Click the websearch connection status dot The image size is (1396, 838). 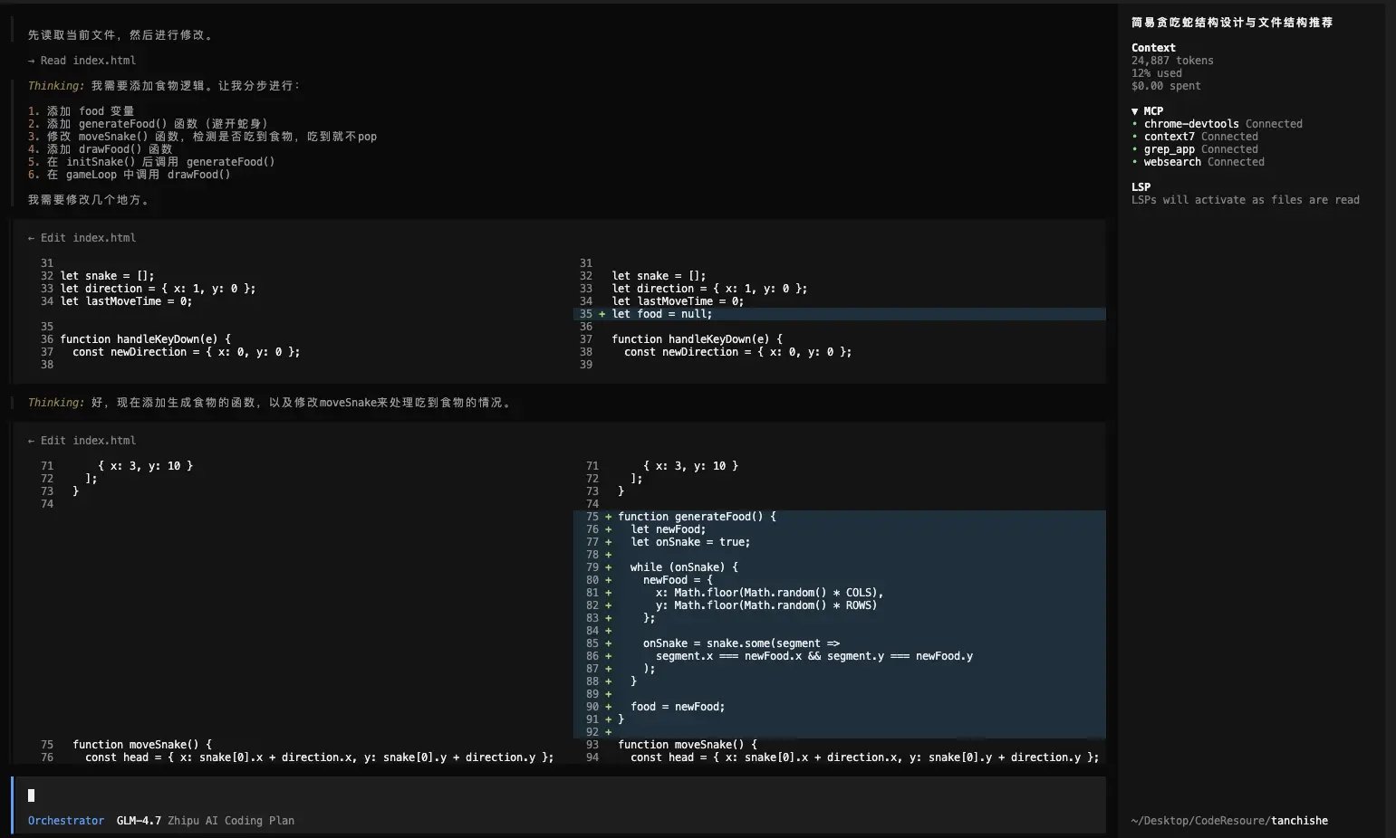[x=1134, y=162]
